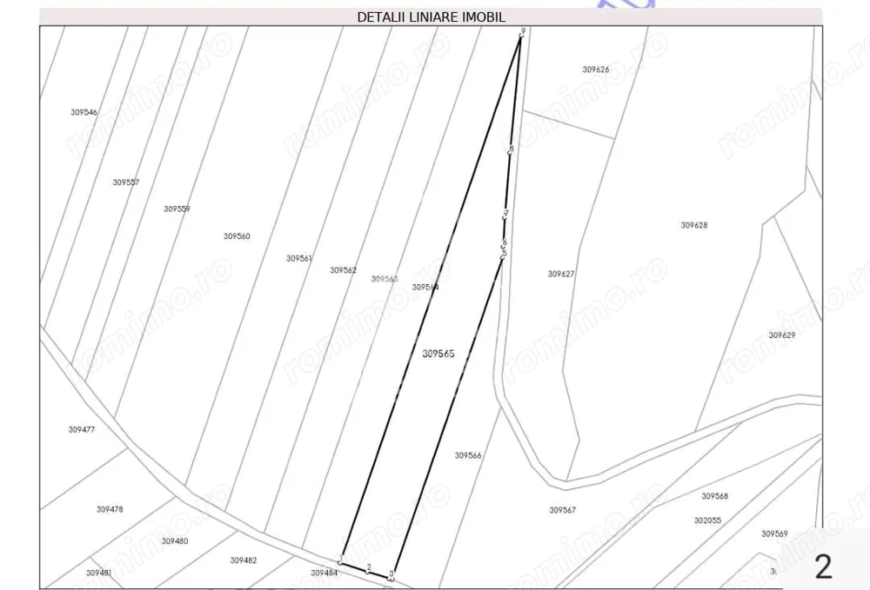The width and height of the screenshot is (870, 590).
Task: Click parcel label 309559
Action: point(176,209)
